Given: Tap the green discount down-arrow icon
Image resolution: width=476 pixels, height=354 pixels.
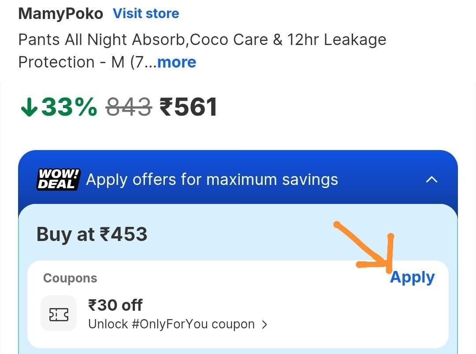Looking at the screenshot, I should click(x=29, y=108).
